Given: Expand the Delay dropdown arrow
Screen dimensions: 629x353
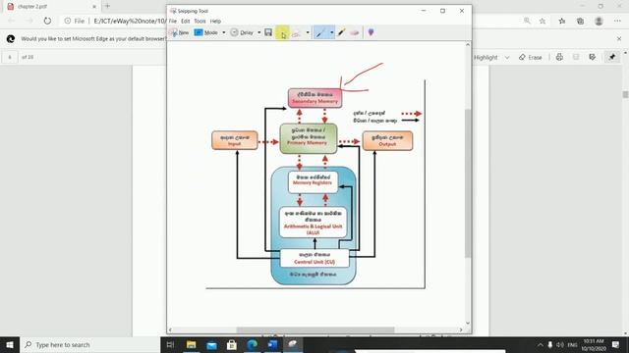Looking at the screenshot, I should (259, 32).
